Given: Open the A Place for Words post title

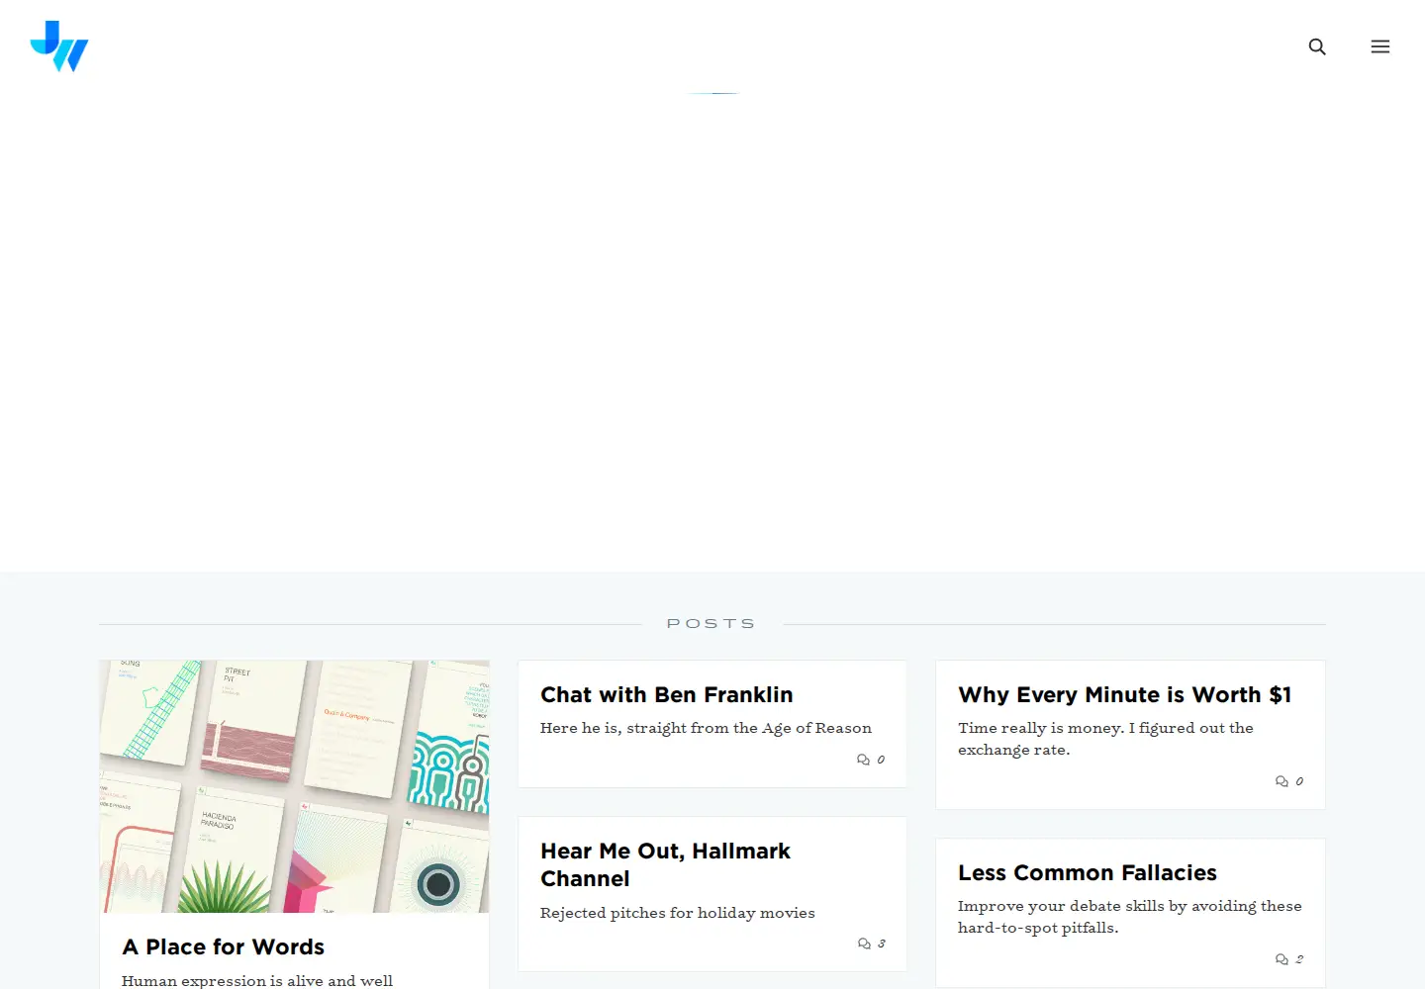Looking at the screenshot, I should pyautogui.click(x=224, y=947).
